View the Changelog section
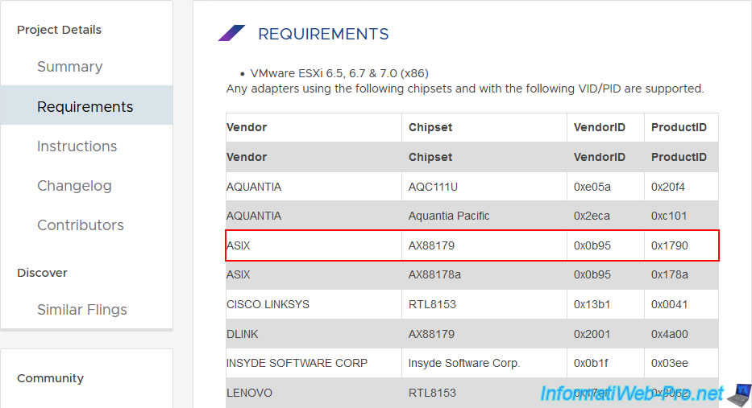Screen dimensions: 752x408 pos(74,185)
